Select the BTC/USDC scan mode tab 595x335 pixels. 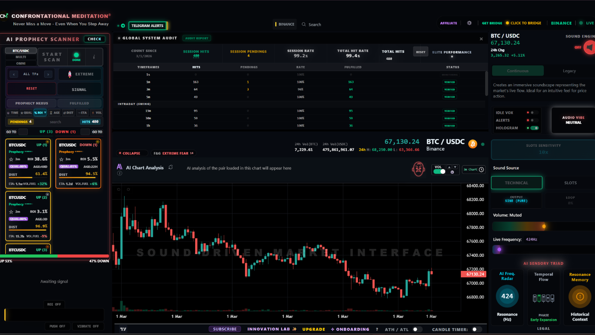pos(21,51)
